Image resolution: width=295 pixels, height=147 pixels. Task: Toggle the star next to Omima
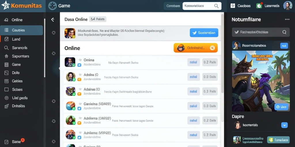click(x=80, y=60)
